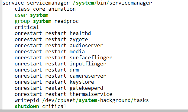Viewport: 188px width, 112px height.
Task: Click the word 'servicemanager' after service
Action: click(48, 3)
